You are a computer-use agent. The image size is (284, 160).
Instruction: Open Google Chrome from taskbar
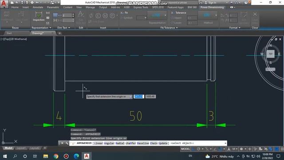pos(56,156)
